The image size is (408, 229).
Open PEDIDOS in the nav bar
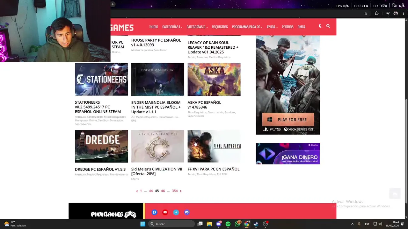[x=288, y=27]
